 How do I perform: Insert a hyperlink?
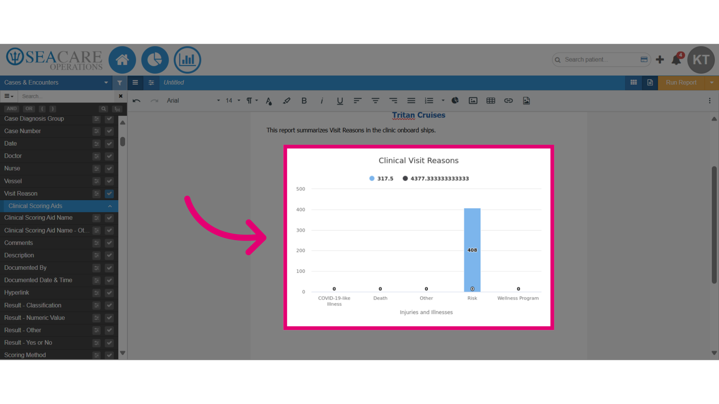point(508,101)
